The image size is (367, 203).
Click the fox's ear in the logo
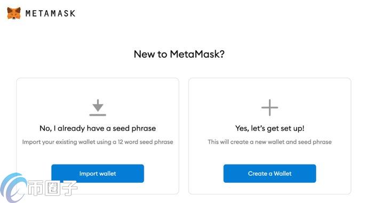[x=10, y=10]
